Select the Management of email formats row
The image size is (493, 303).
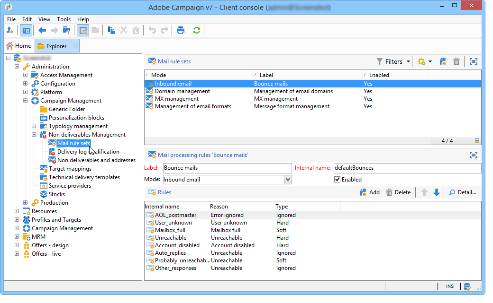pos(312,106)
